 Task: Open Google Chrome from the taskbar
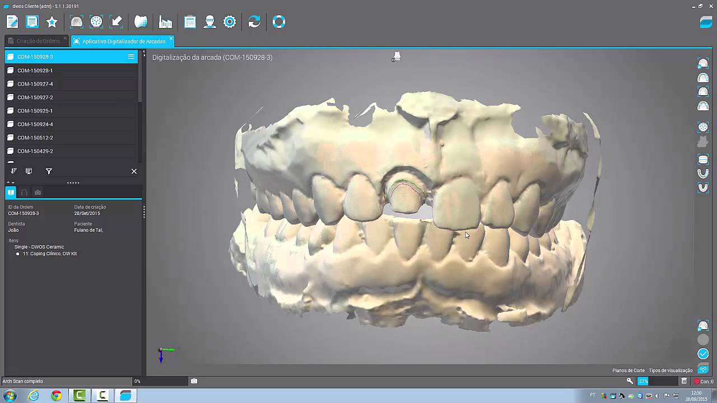tap(57, 396)
